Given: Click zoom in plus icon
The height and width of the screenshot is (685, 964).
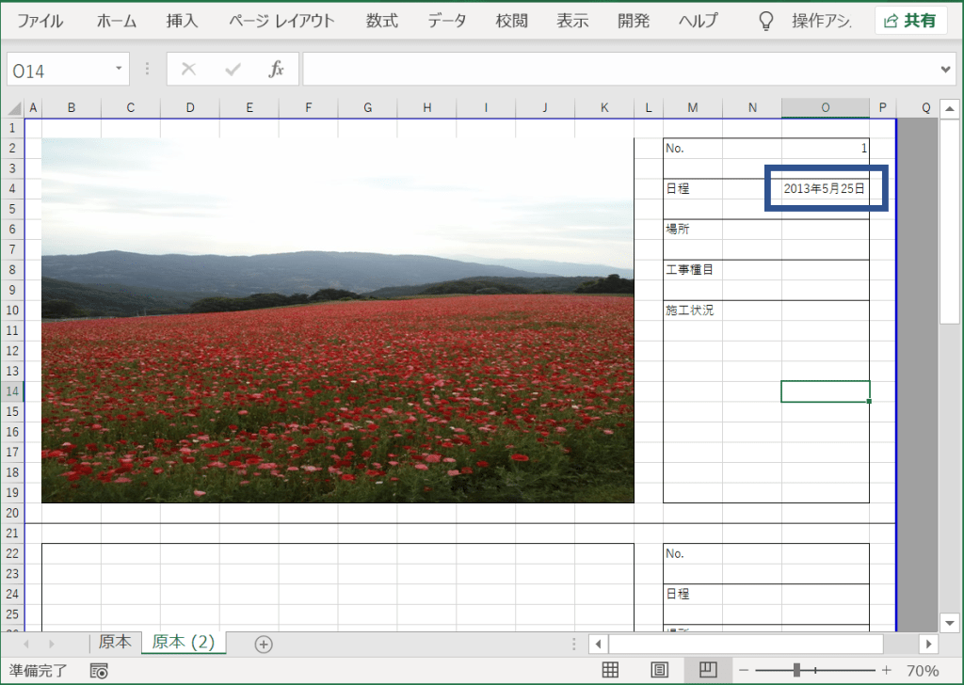Looking at the screenshot, I should (886, 670).
